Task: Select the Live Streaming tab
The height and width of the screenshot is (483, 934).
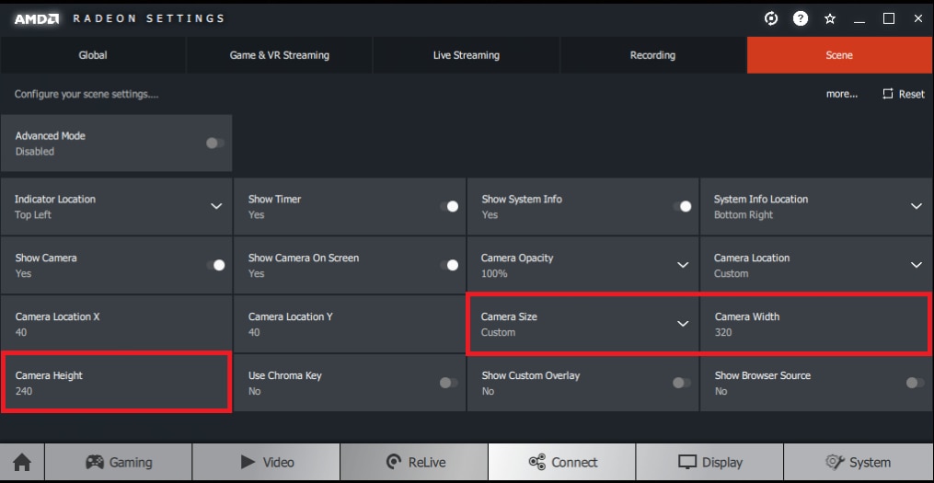Action: click(466, 55)
